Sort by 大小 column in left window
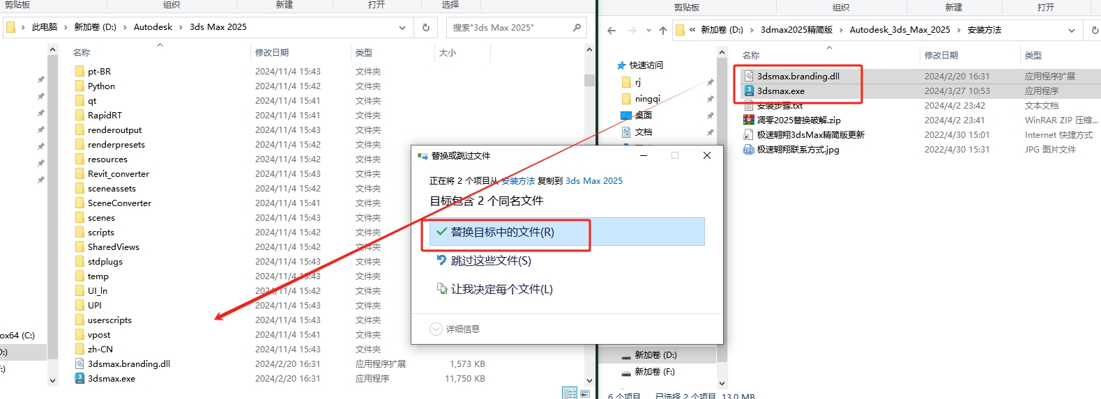Viewport: 1101px width, 399px height. click(x=447, y=52)
